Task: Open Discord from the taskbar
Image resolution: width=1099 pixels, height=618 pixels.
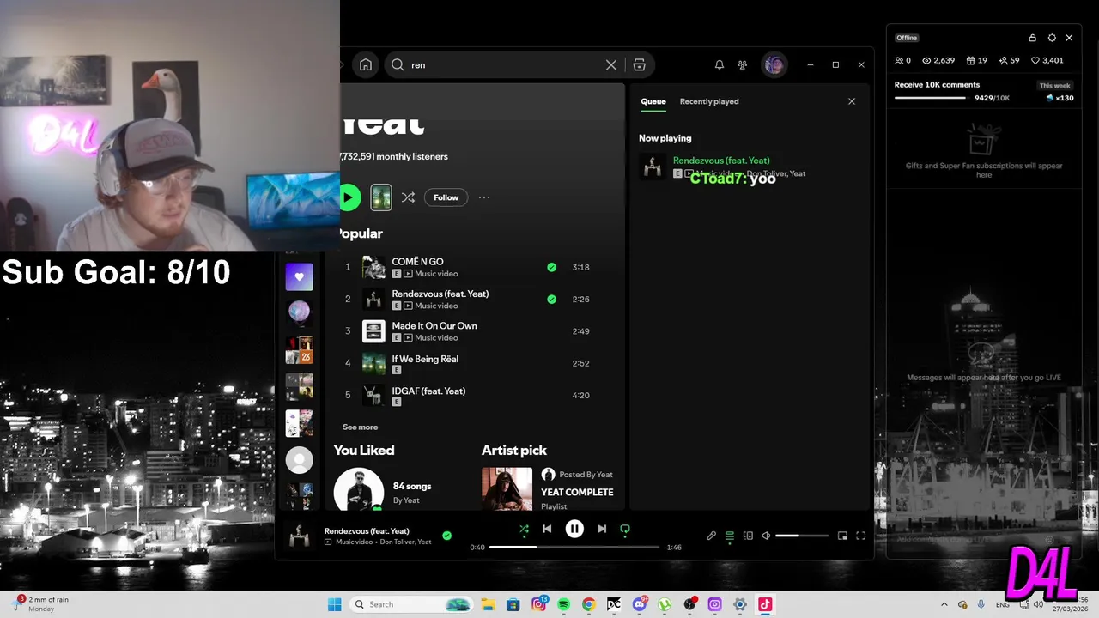Action: [x=639, y=604]
